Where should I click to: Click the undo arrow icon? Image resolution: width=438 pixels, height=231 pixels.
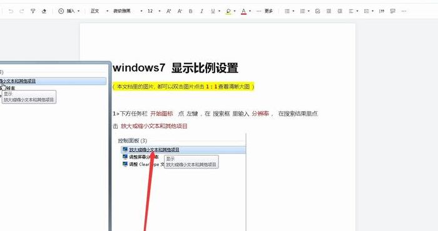click(x=11, y=11)
